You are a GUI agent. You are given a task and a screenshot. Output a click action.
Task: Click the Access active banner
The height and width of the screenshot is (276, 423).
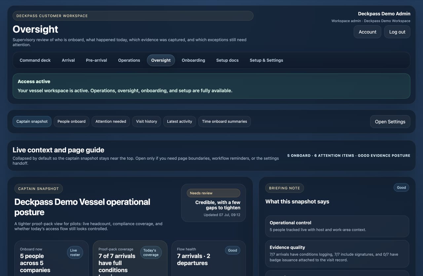(x=211, y=86)
